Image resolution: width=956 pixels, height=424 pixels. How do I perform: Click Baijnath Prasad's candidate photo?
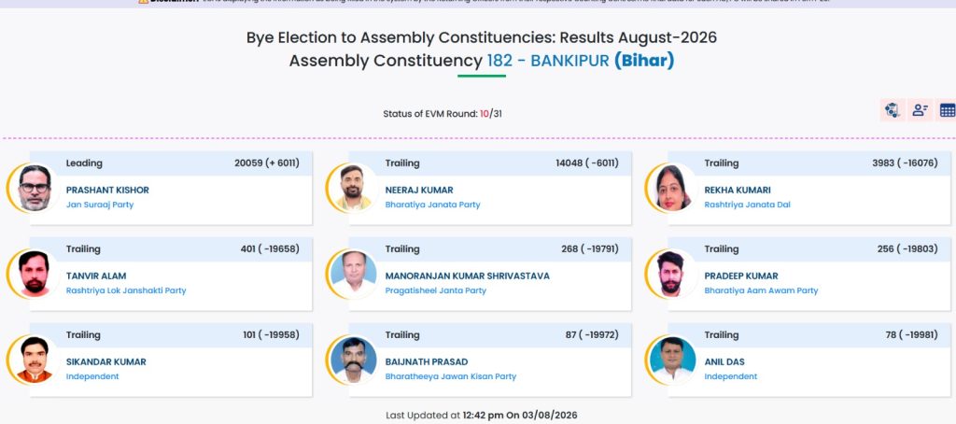tap(353, 360)
